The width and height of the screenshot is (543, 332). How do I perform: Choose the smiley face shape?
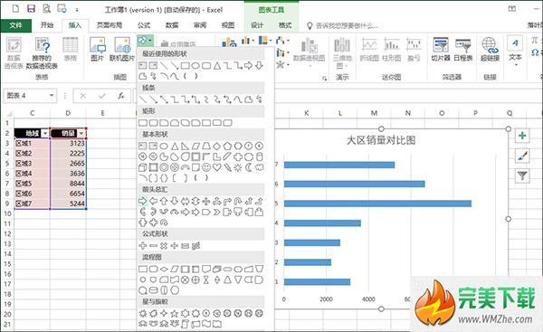coord(206,167)
